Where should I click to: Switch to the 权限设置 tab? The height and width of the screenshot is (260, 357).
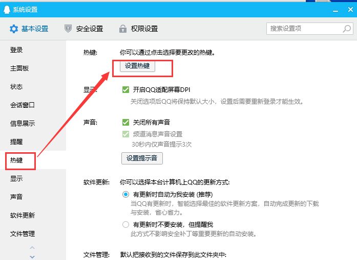(138, 29)
